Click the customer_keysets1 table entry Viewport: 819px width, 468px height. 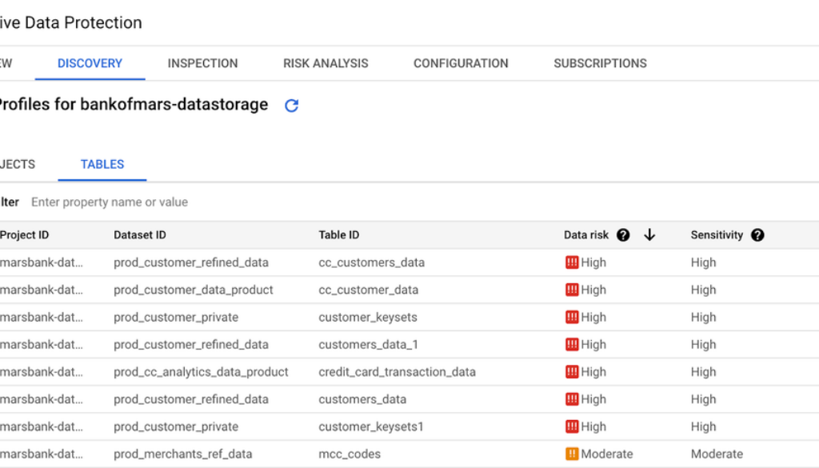371,426
